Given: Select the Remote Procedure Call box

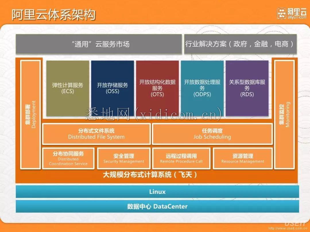Looking at the screenshot, I should [181, 158].
